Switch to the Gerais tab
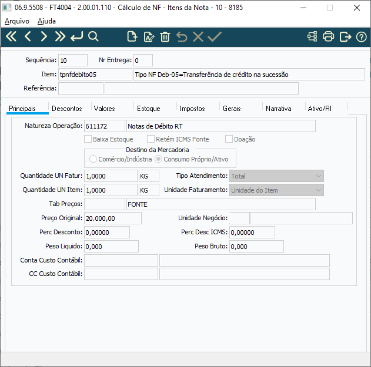371x367 pixels. pos(232,109)
